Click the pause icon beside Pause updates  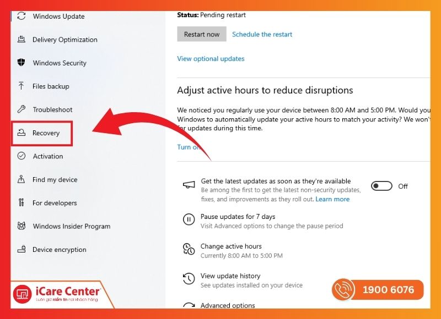189,219
